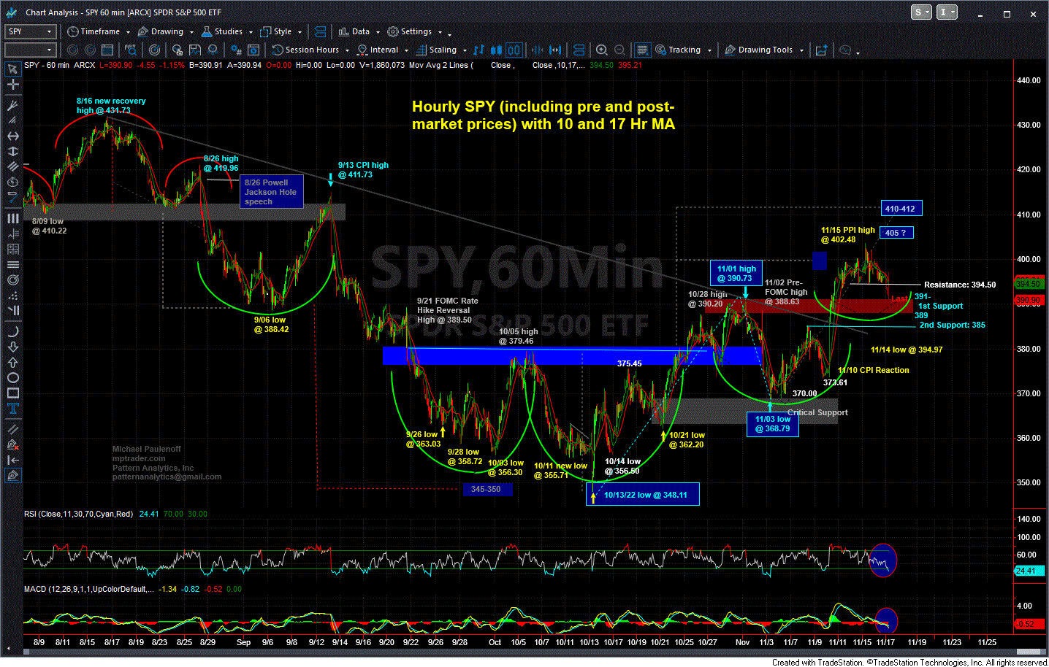The image size is (1049, 667).
Task: Insert an up arrow marker
Action: pyautogui.click(x=12, y=362)
